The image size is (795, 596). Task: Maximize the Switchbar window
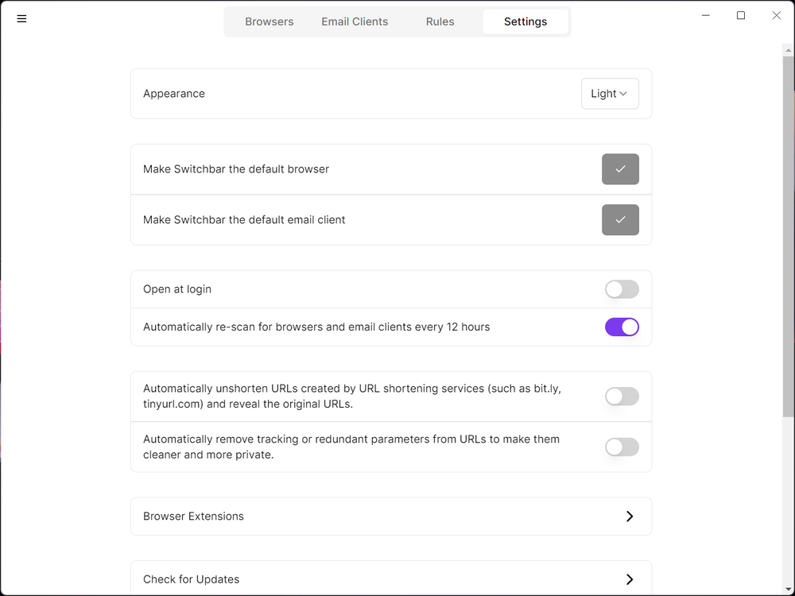coord(741,16)
